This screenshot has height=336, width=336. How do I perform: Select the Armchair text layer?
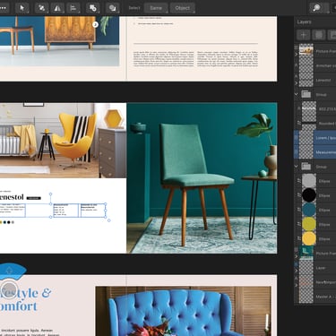click(x=315, y=65)
